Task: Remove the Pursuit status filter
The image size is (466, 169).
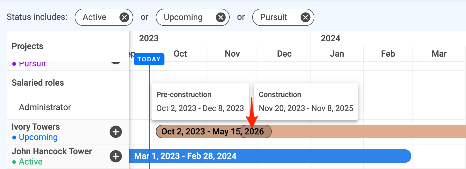Action: point(305,18)
